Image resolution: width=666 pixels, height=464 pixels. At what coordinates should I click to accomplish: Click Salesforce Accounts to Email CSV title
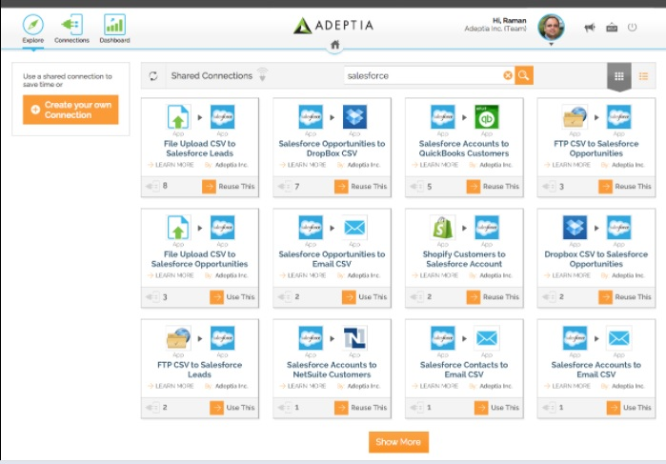[595, 370]
